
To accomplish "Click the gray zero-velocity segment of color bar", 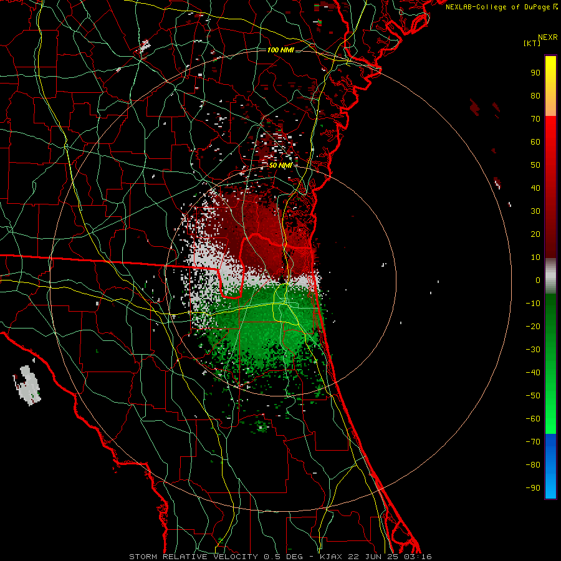I will coord(550,276).
